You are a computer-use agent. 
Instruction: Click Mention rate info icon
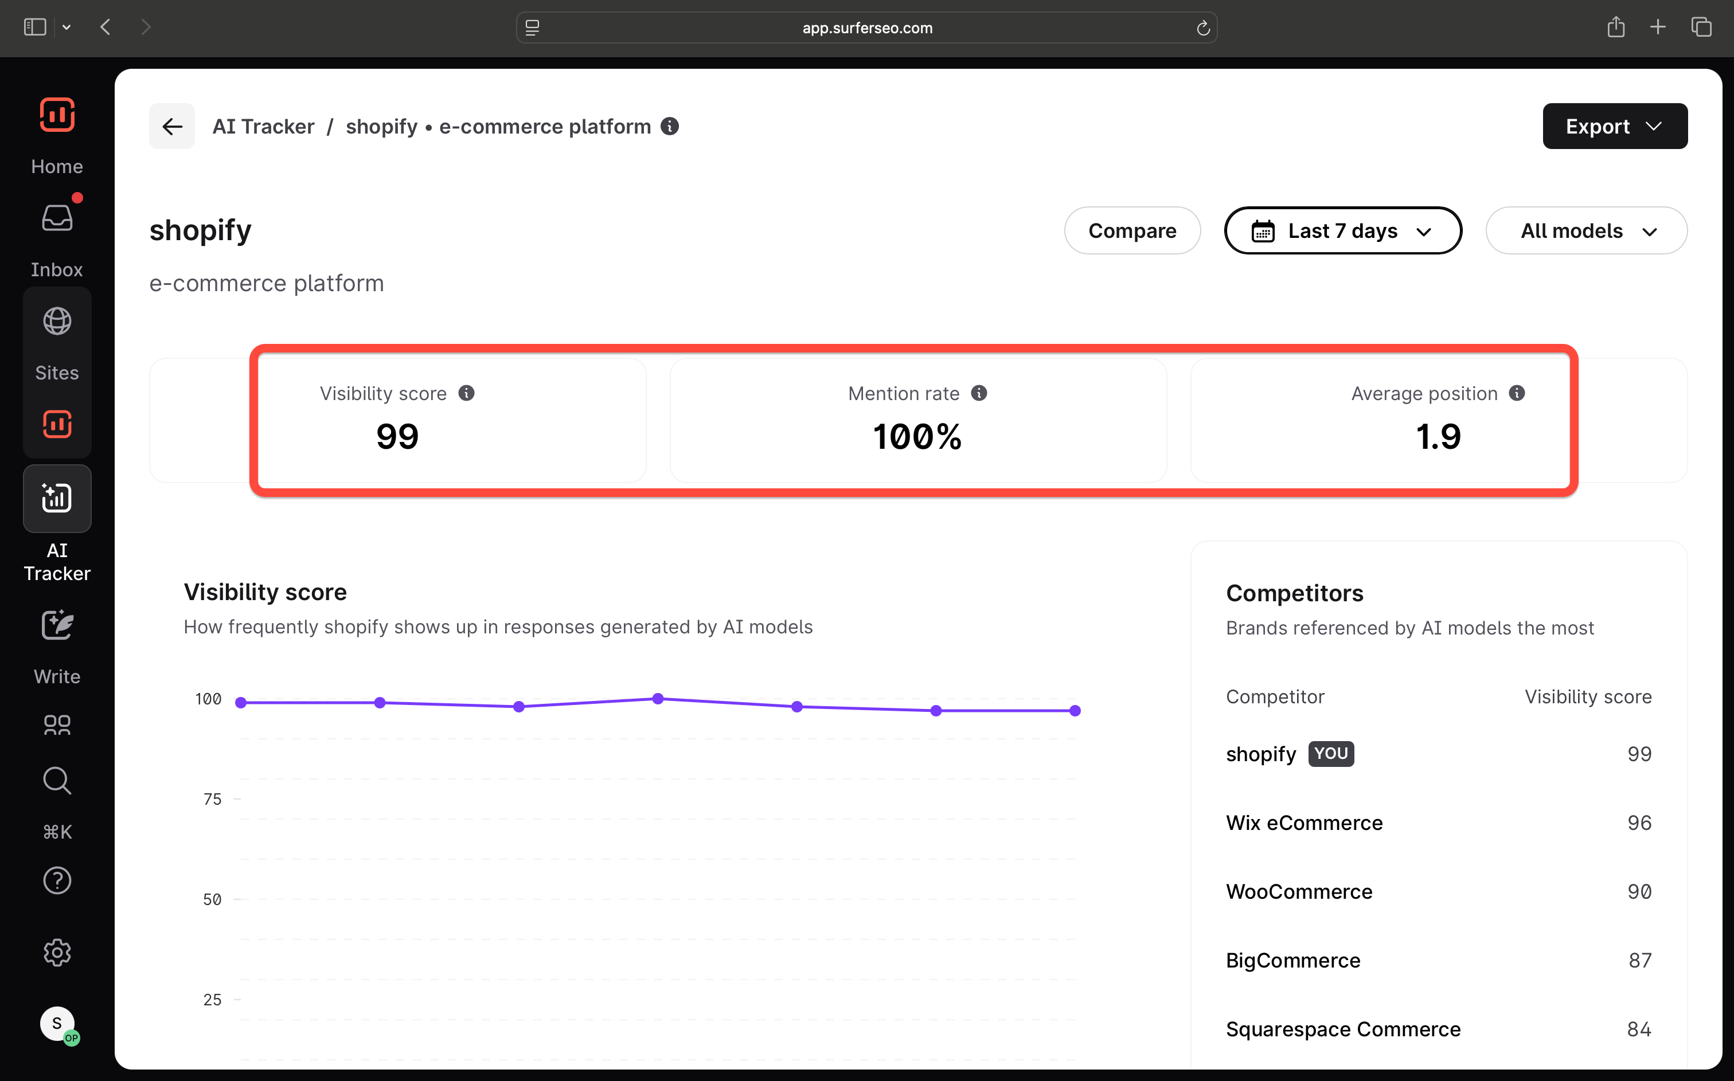979,393
